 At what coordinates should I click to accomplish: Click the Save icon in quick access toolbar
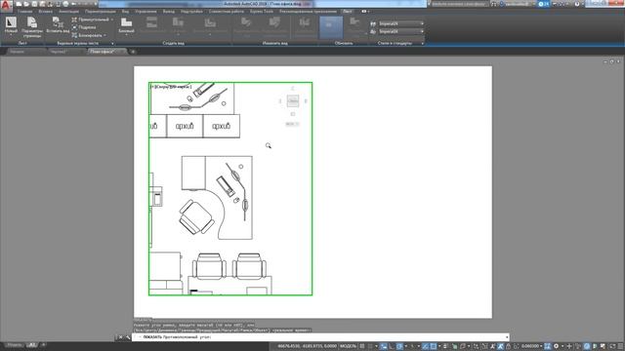(34, 4)
